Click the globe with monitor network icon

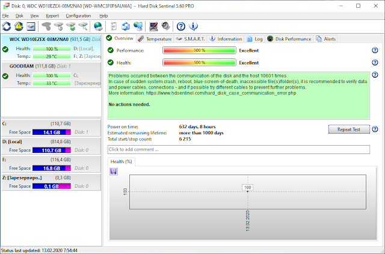pos(138,26)
